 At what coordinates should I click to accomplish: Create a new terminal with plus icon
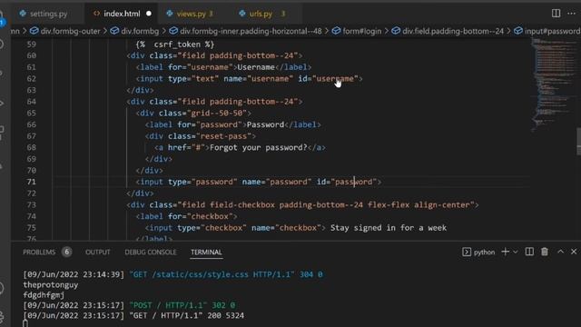pos(505,252)
